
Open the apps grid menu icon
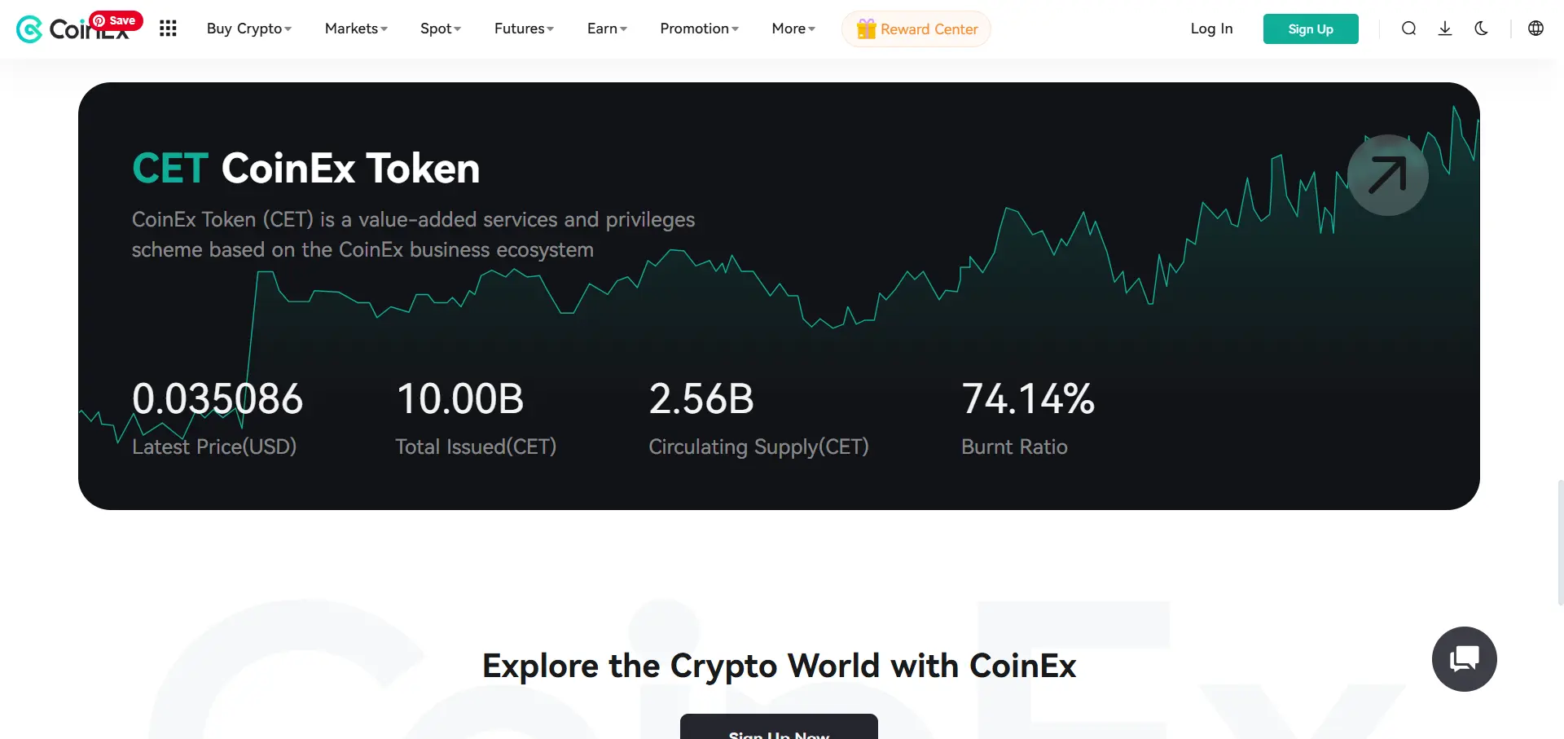click(168, 29)
